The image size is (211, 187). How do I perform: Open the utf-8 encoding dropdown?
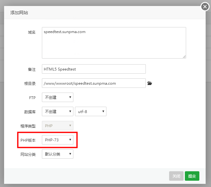point(90,111)
